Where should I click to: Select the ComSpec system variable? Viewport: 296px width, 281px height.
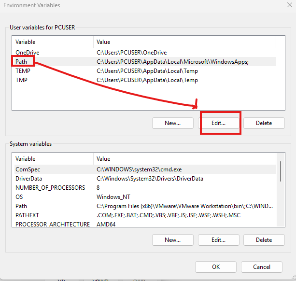pyautogui.click(x=28, y=169)
